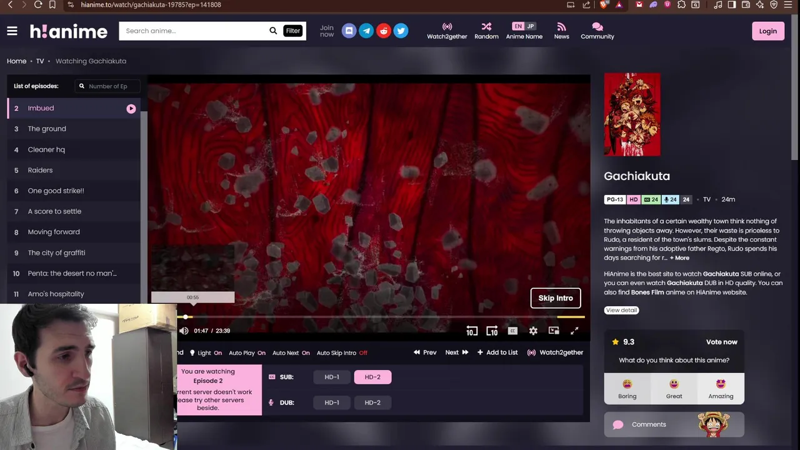Click play icon on Imbued episode
The width and height of the screenshot is (800, 450).
coord(131,109)
